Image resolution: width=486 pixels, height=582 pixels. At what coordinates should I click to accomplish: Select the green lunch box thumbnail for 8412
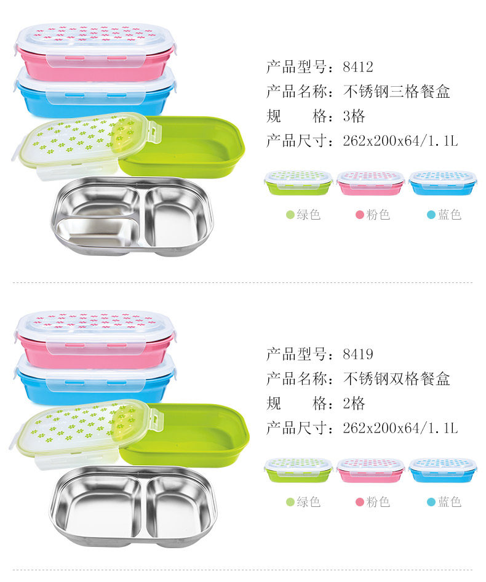(x=298, y=183)
